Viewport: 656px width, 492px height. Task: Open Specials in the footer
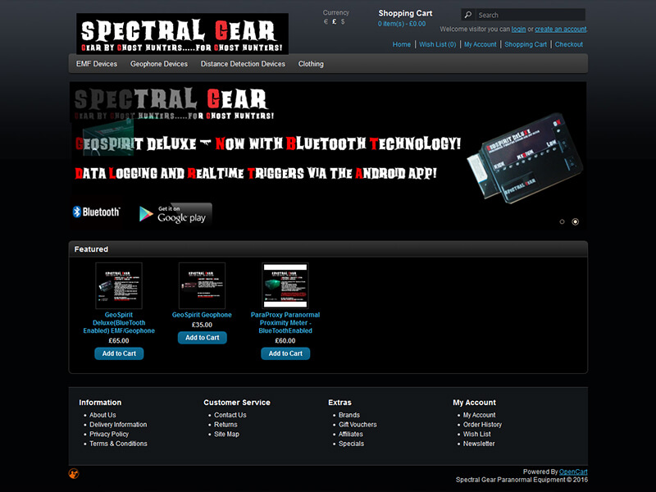pos(352,444)
